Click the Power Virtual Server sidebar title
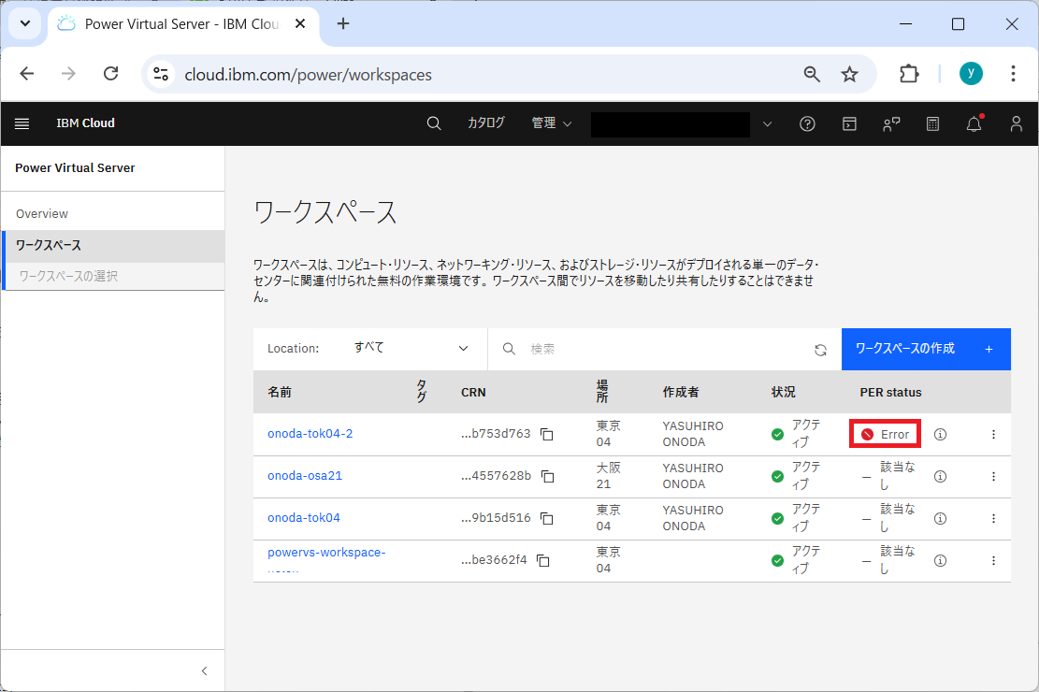 (75, 168)
